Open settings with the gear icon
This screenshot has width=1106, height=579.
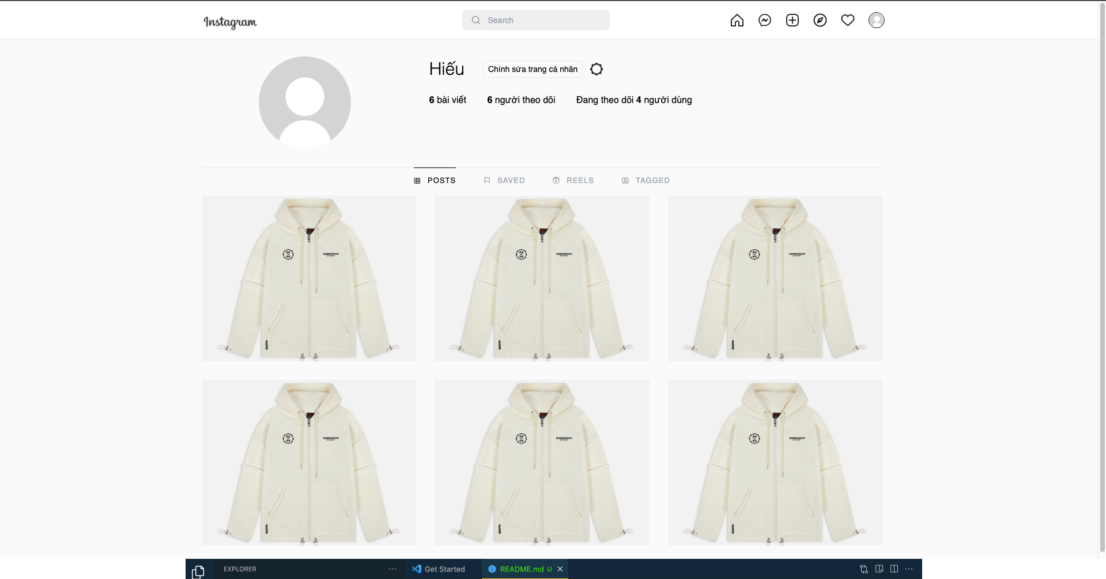click(x=597, y=69)
